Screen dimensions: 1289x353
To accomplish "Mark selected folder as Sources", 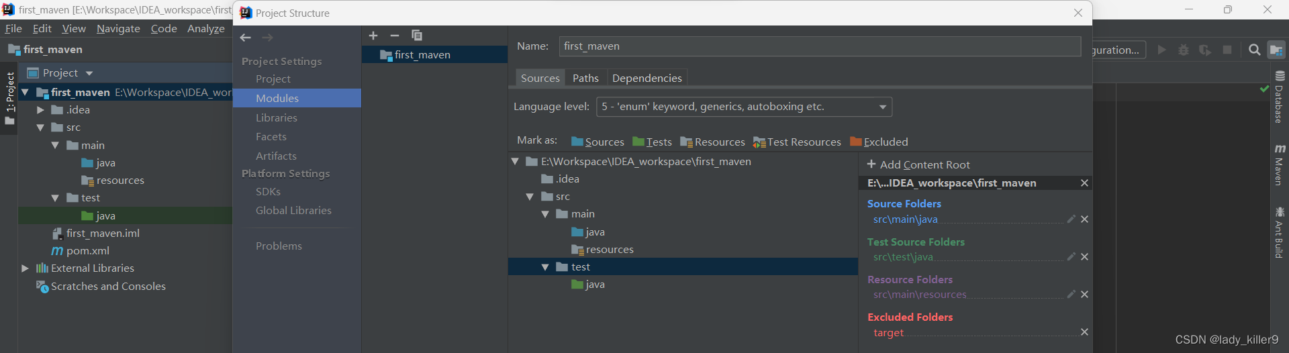I will tap(598, 142).
